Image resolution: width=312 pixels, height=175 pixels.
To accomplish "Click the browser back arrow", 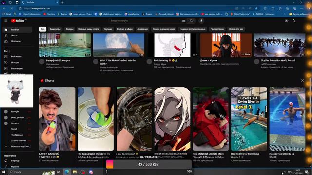I will point(4,8).
